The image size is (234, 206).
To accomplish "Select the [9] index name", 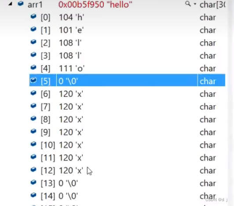I will [x=45, y=132].
